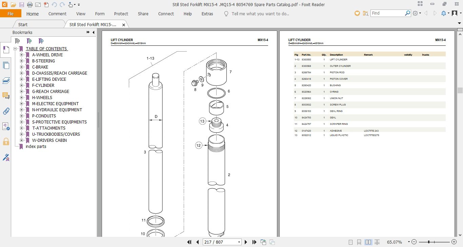Go to the first page button
The image size is (463, 247).
point(189,242)
